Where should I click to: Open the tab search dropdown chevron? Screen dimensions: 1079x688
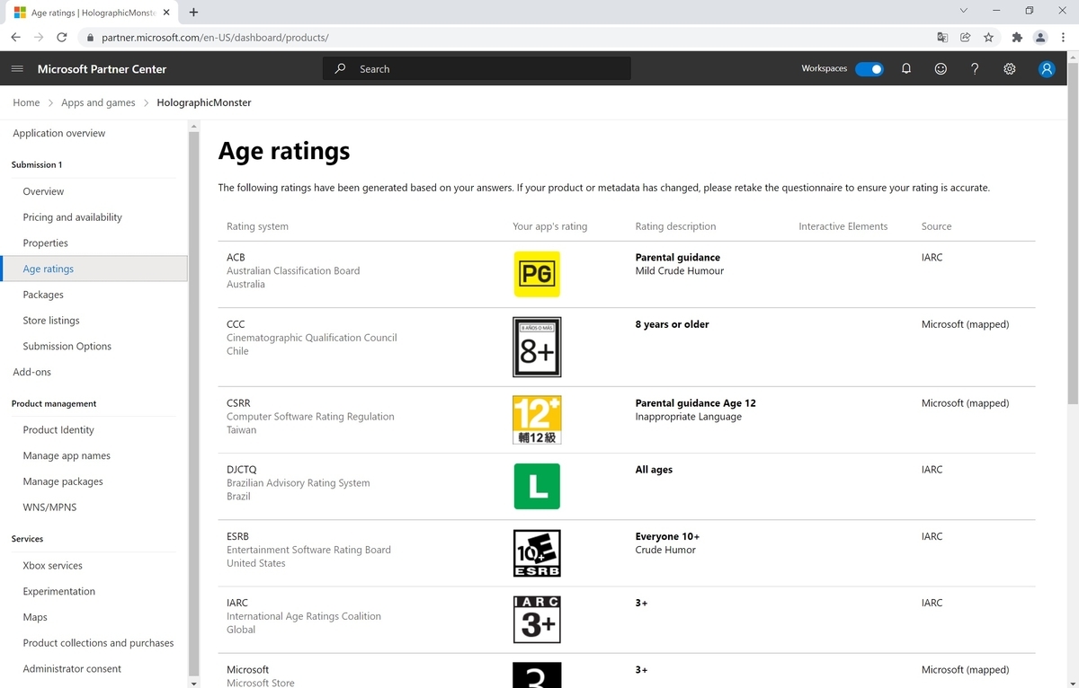point(964,11)
